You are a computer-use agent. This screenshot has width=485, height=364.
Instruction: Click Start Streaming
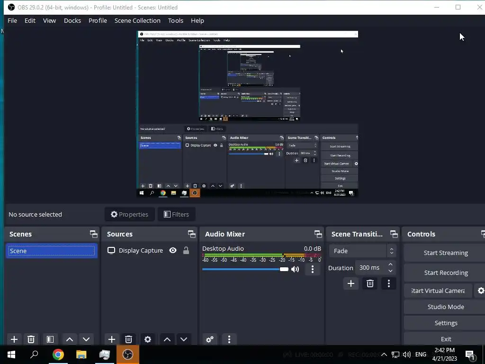(445, 253)
